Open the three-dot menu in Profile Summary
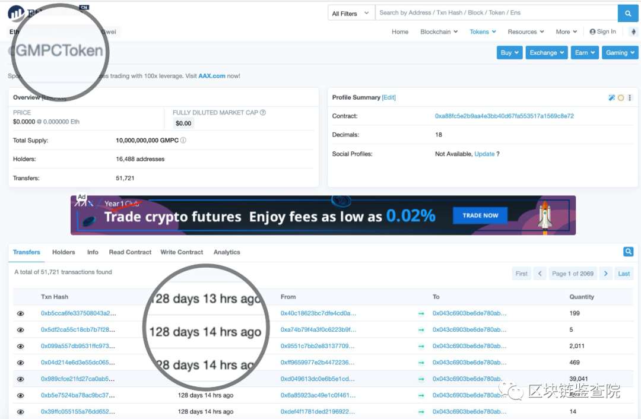This screenshot has width=641, height=419. click(630, 97)
